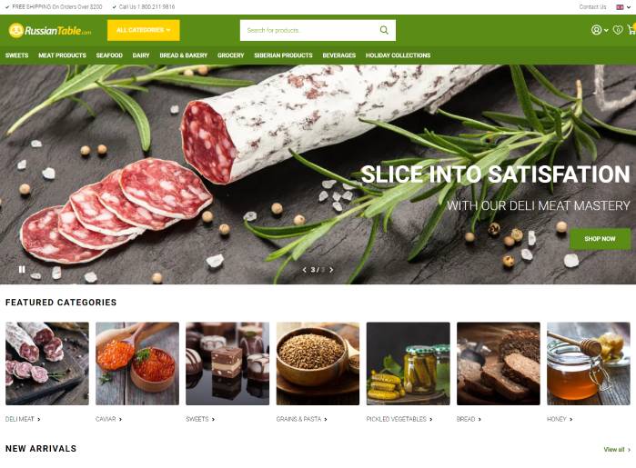Open the Seafood menu
The height and width of the screenshot is (468, 636).
click(109, 55)
